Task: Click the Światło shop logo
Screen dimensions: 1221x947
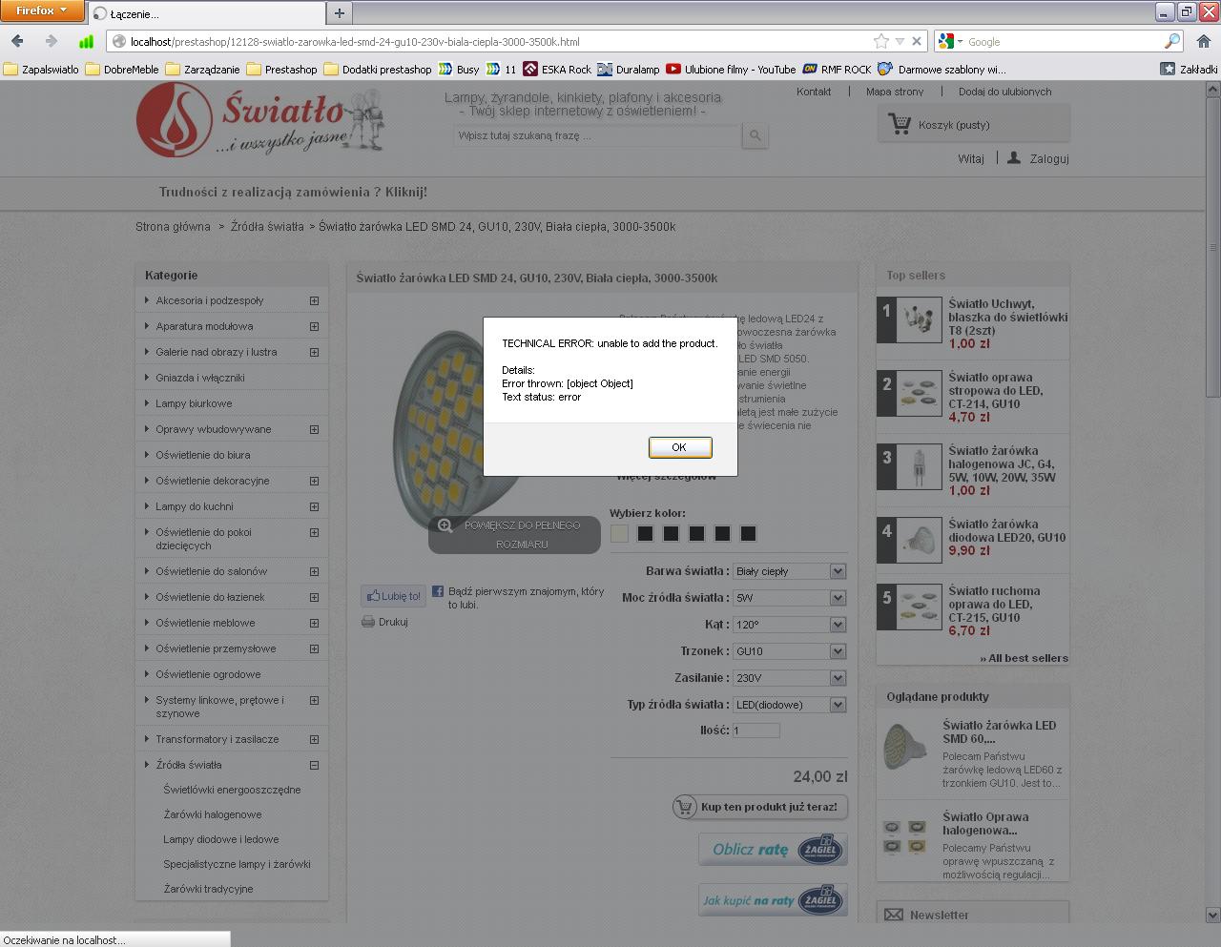Action: [x=259, y=121]
